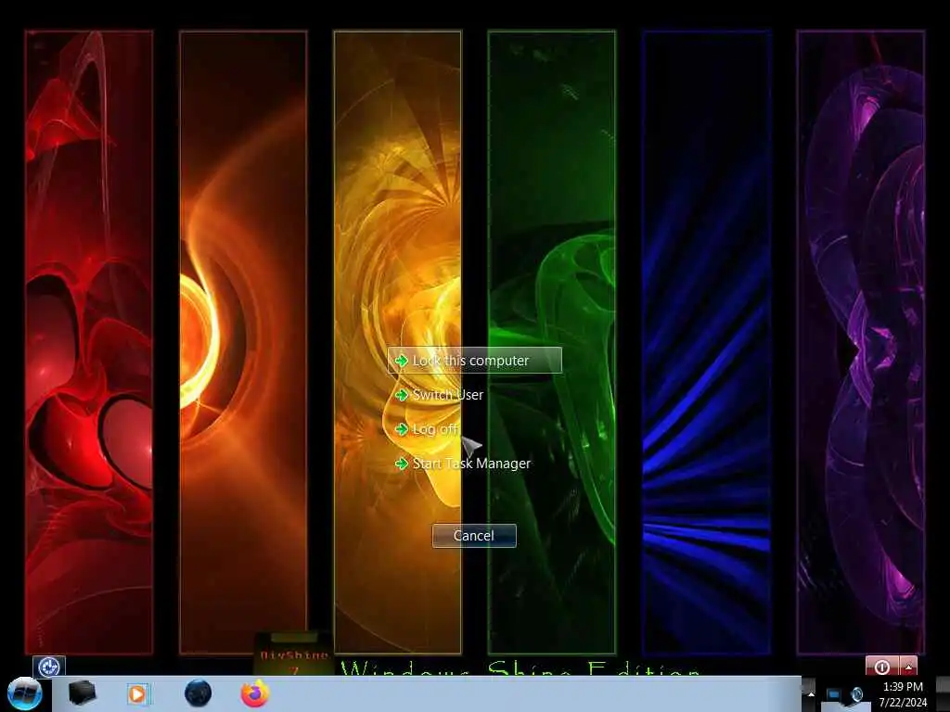Image resolution: width=950 pixels, height=712 pixels.
Task: Open the dark globe taskbar icon
Action: 199,693
